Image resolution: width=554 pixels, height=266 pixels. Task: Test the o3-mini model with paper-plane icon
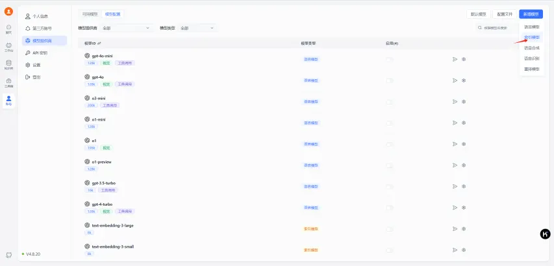(455, 102)
